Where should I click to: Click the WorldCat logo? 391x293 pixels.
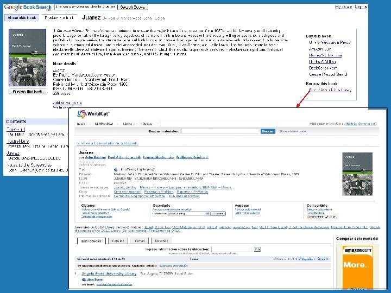[x=93, y=114]
